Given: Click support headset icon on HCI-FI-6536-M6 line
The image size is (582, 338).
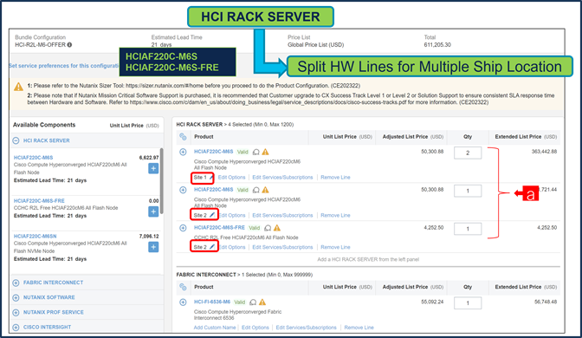Looking at the screenshot, I should coord(253,302).
